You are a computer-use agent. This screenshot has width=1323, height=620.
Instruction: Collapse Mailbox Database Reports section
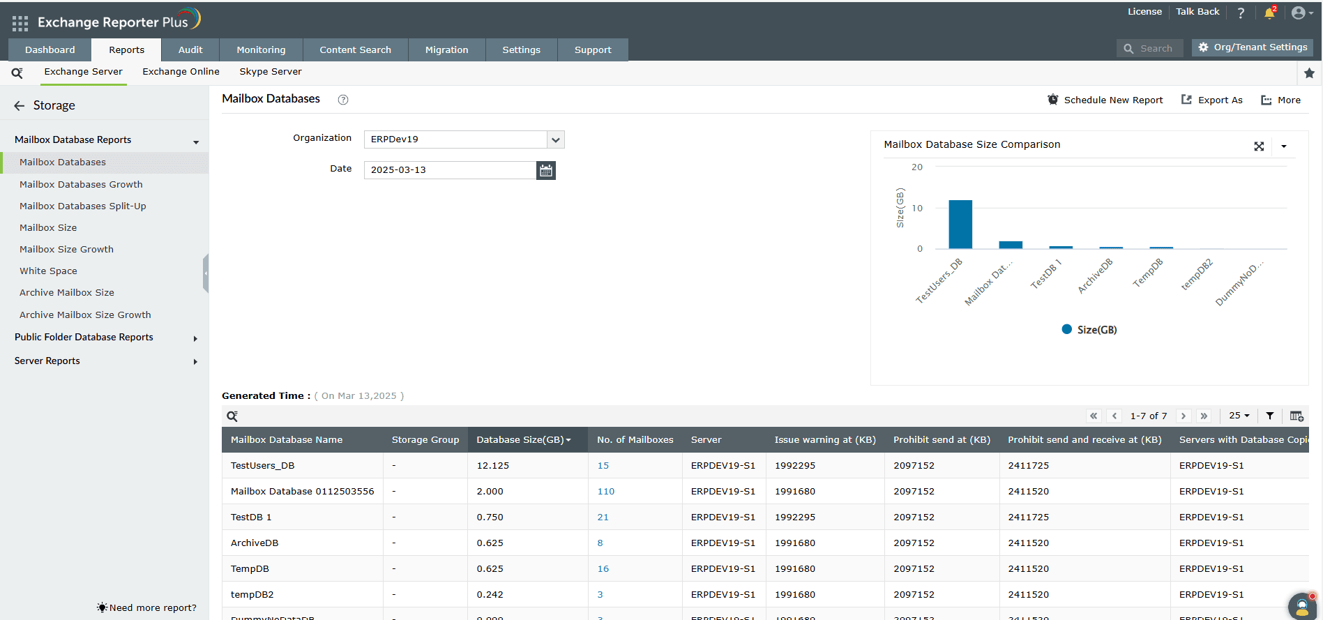(x=196, y=142)
